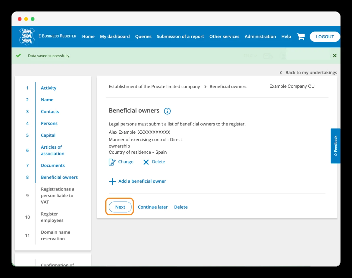Dismiss the Data saved successfully banner
Screen dimensions: 352x278
335,56
